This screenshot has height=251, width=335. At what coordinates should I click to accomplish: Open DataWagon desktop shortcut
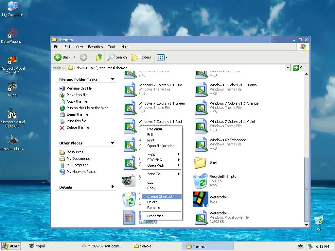tap(12, 36)
